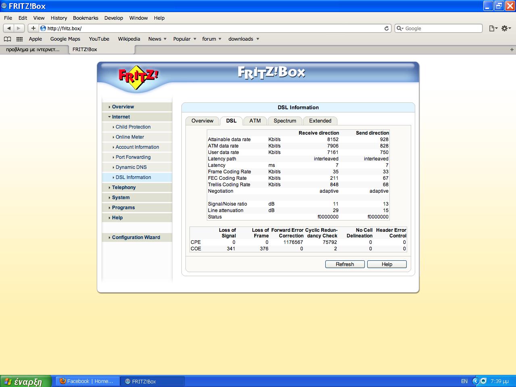Viewport: 516px width, 387px height.
Task: Switch to the Spectrum tab
Action: click(x=285, y=121)
